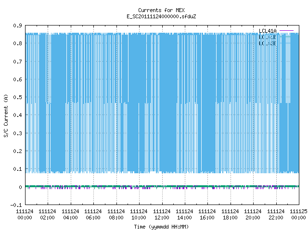Click the -0.1 y-axis tick label
The height and width of the screenshot is (231, 308).
coord(16,205)
